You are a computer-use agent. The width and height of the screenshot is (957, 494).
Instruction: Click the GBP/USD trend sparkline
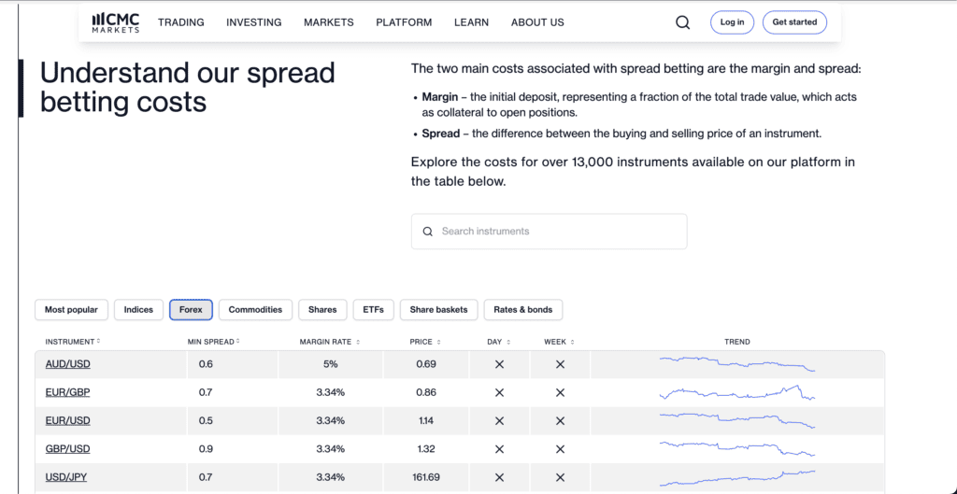point(737,448)
